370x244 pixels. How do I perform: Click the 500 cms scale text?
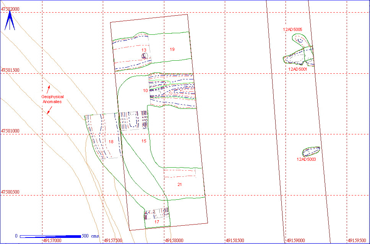click(x=91, y=236)
